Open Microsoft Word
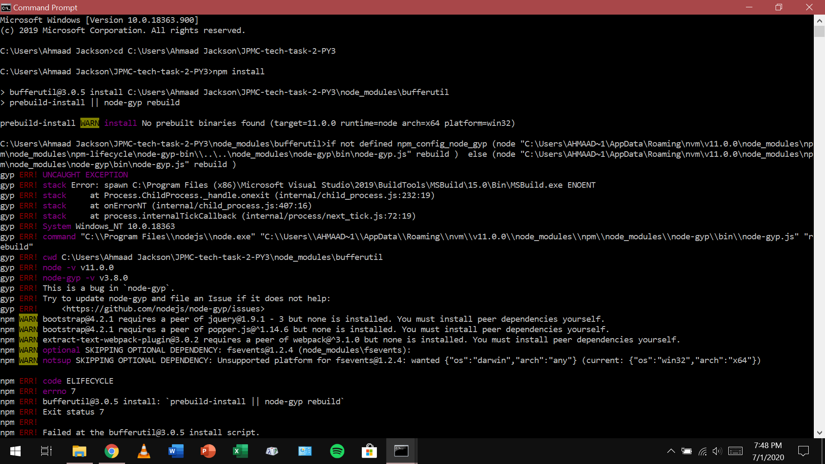825x464 pixels. click(x=176, y=451)
